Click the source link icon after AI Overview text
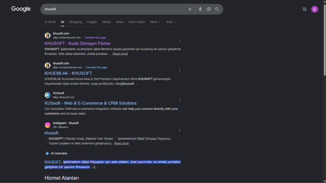The height and width of the screenshot is (183, 326). click(94, 167)
